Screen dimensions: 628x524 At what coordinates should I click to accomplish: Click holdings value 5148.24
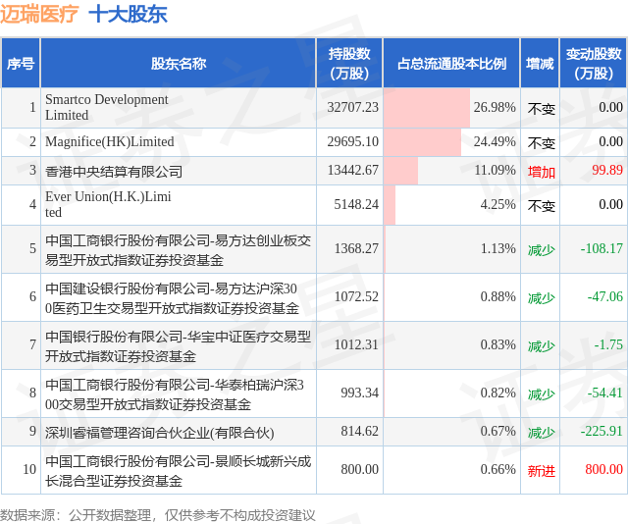(356, 204)
